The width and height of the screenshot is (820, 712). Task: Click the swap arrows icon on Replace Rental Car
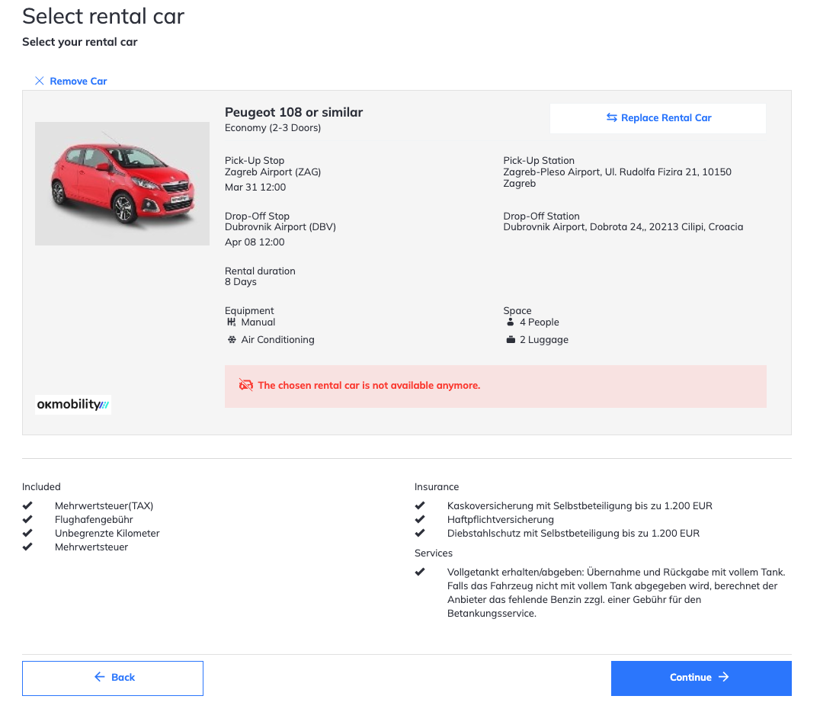pyautogui.click(x=611, y=117)
